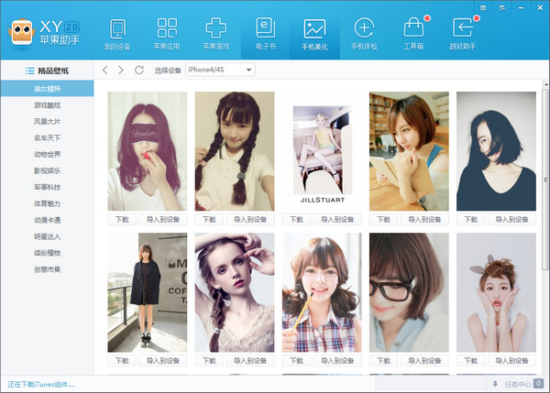Viewport: 550px width, 393px height.
Task: Click the refresh icon in the toolbar
Action: tap(139, 70)
